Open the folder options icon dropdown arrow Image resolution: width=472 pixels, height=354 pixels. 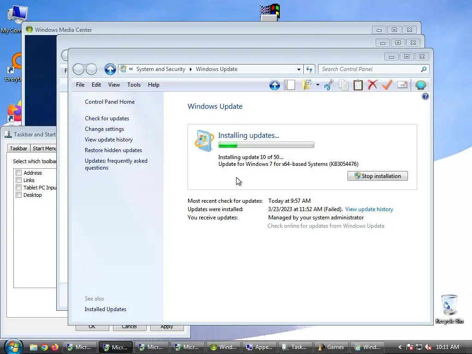click(x=318, y=85)
